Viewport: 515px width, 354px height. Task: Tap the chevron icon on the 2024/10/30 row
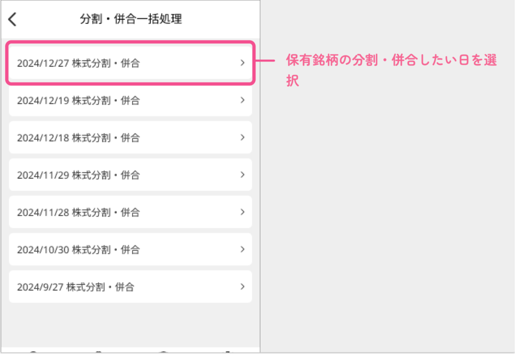(242, 249)
